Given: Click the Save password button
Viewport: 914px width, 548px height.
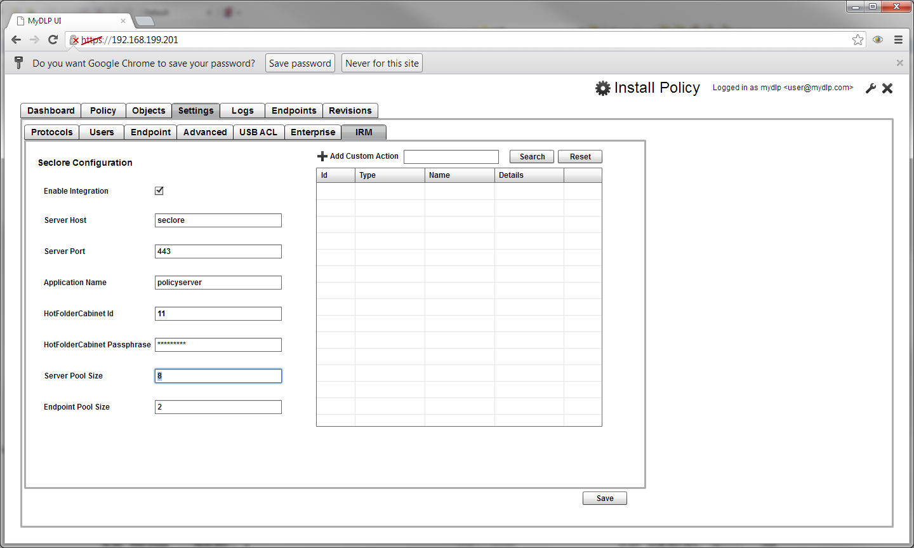Looking at the screenshot, I should (x=300, y=63).
